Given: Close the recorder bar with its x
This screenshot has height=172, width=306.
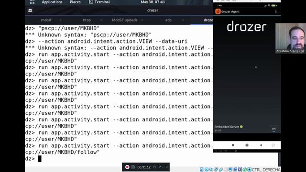Looking at the screenshot, I should pyautogui.click(x=167, y=167).
